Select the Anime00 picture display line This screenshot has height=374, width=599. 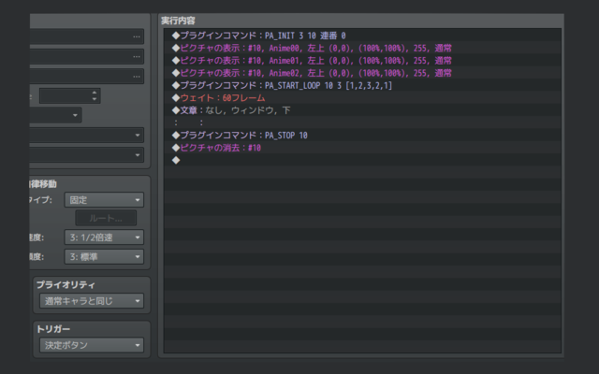(x=362, y=48)
